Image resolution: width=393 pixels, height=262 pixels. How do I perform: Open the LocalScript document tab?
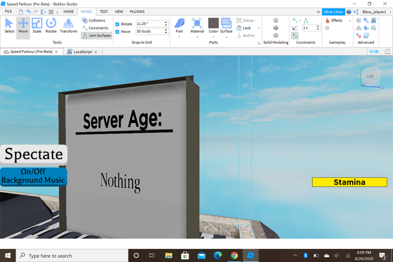[x=83, y=51]
